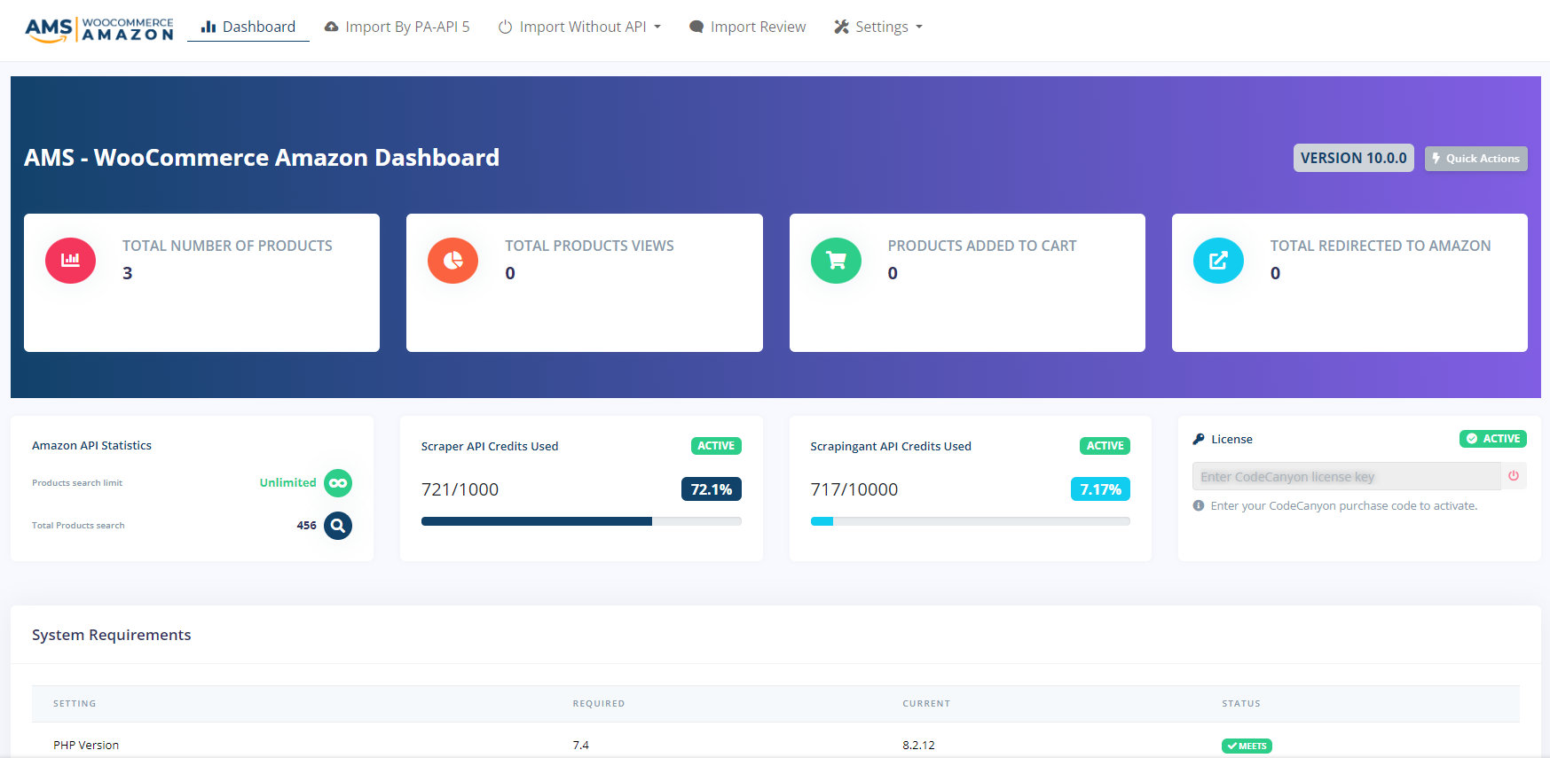
Task: Click the CURRENT column header
Action: coord(926,704)
